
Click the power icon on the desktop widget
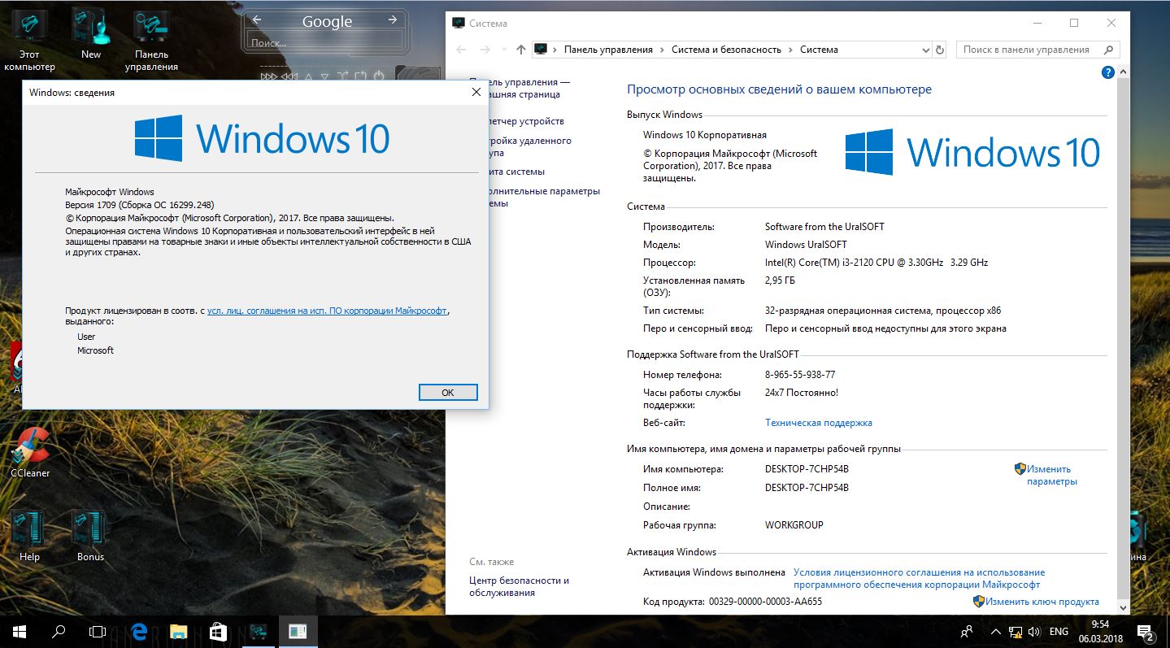[x=378, y=76]
